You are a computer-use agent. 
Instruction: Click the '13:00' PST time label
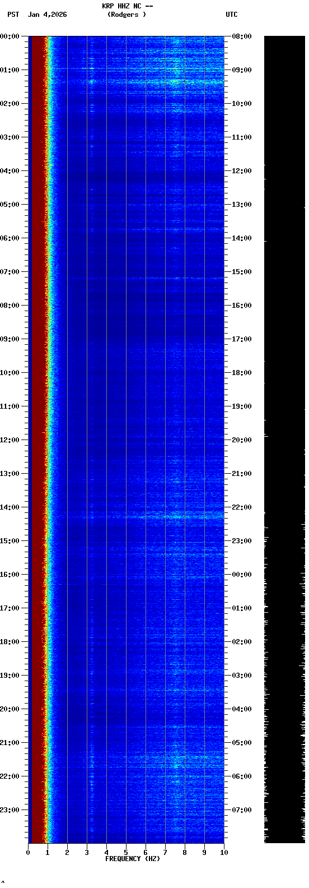10,474
